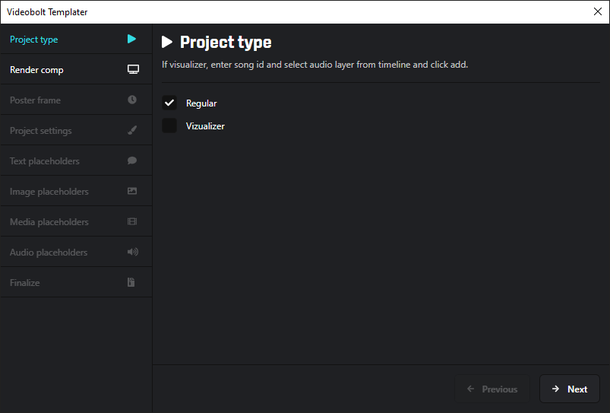Click the speaker icon for Audio placeholders
Image resolution: width=610 pixels, height=413 pixels.
click(x=133, y=252)
